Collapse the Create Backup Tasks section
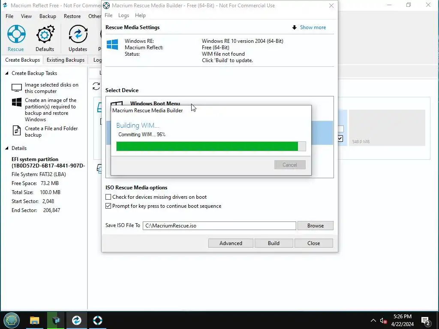The image size is (439, 329). [7, 73]
